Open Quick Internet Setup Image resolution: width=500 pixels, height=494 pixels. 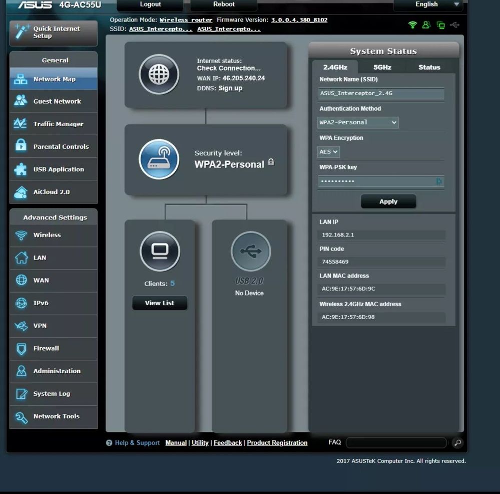tap(53, 33)
